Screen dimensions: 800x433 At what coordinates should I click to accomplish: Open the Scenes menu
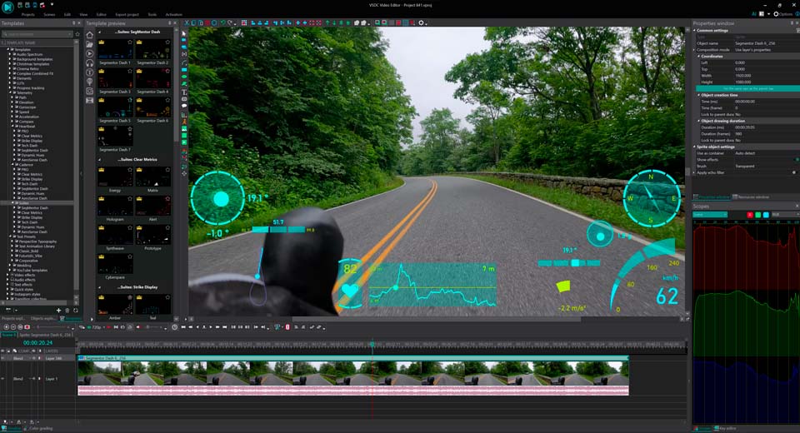point(49,15)
